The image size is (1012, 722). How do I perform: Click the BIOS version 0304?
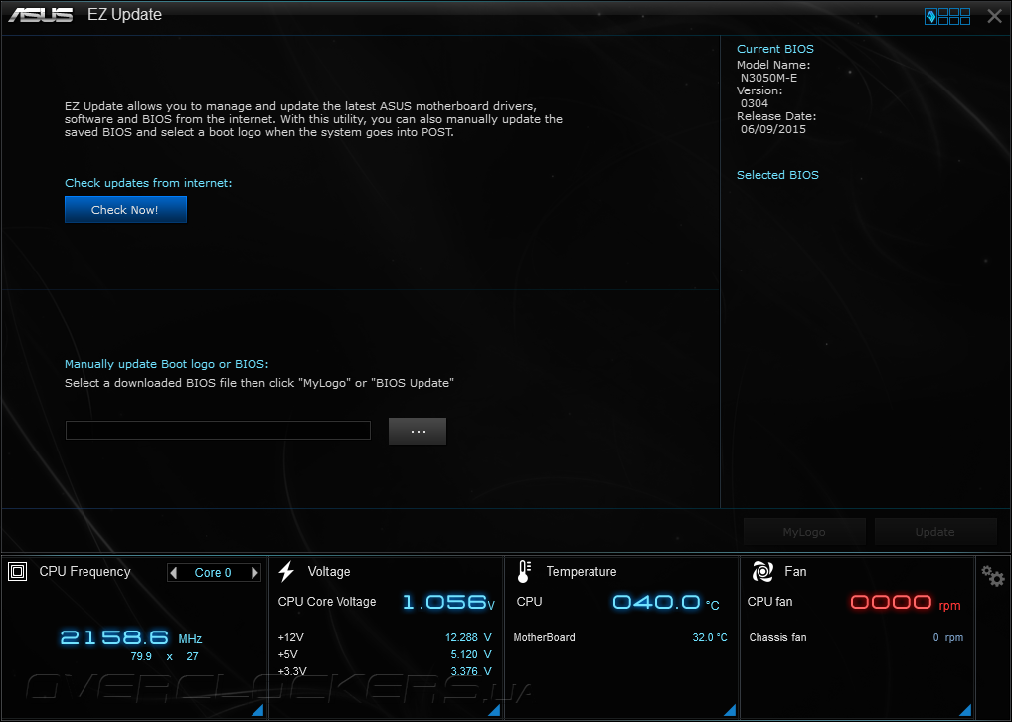pyautogui.click(x=755, y=103)
